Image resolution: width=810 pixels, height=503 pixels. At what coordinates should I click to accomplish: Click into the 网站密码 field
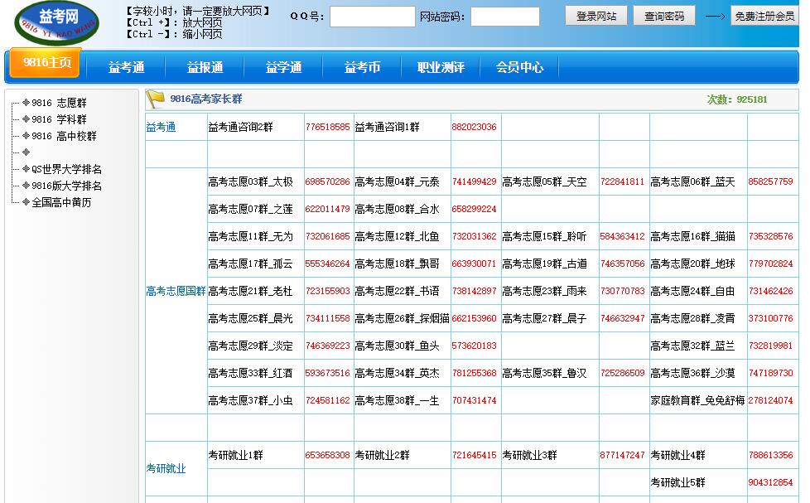coord(504,17)
